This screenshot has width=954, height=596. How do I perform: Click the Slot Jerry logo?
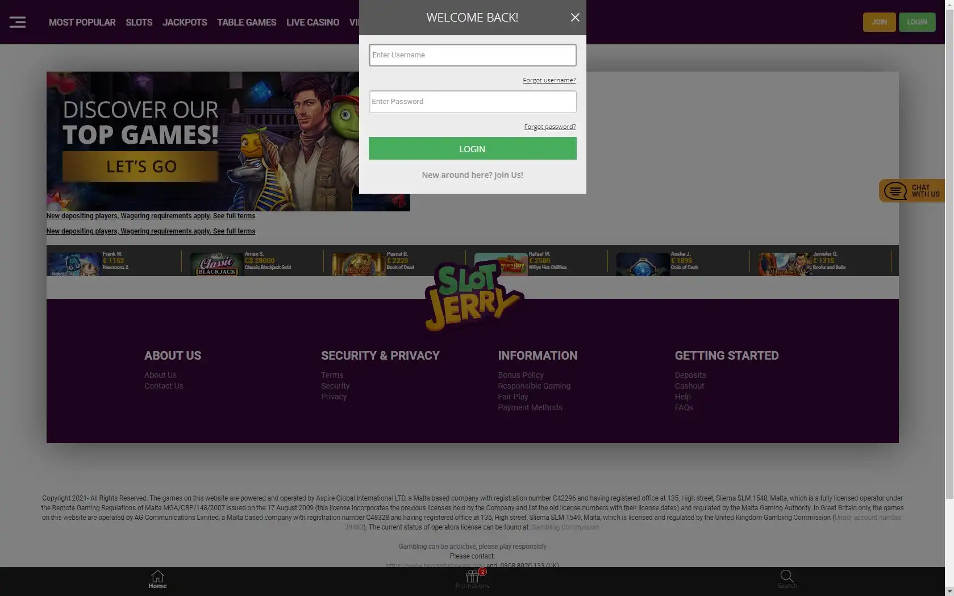[x=473, y=297]
